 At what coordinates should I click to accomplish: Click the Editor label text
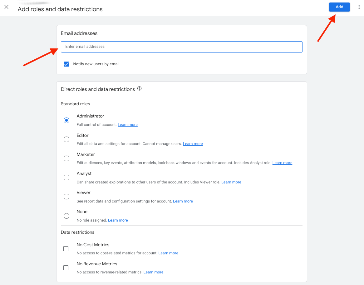coord(82,135)
